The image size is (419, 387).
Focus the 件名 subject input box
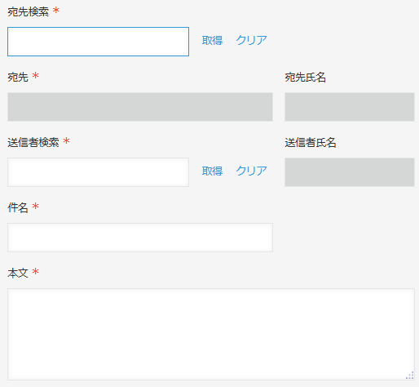[x=140, y=238]
